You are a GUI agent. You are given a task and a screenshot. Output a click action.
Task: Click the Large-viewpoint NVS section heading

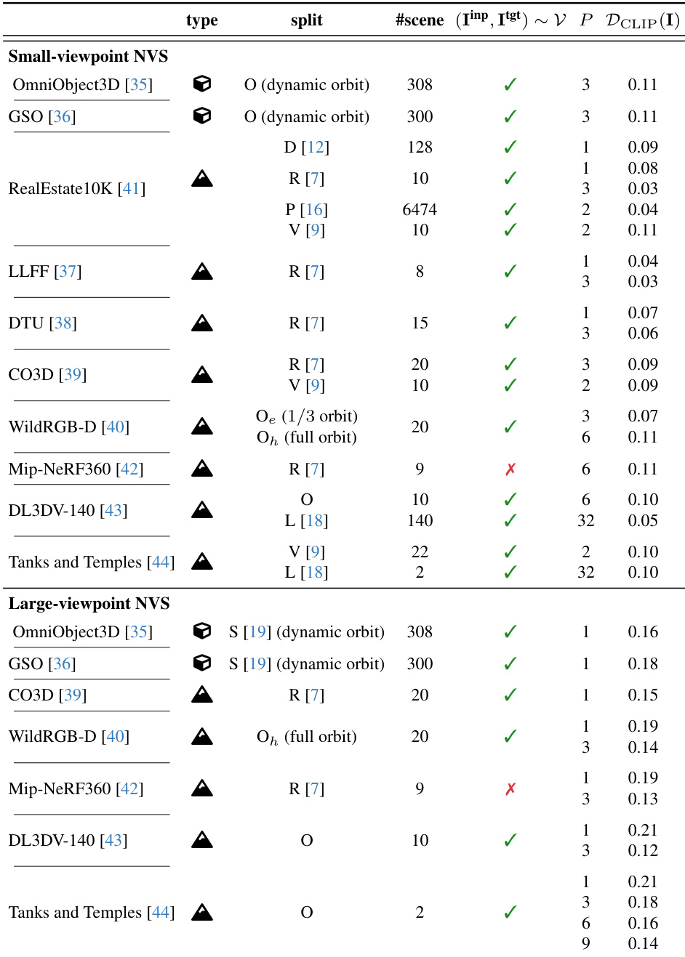point(89,604)
